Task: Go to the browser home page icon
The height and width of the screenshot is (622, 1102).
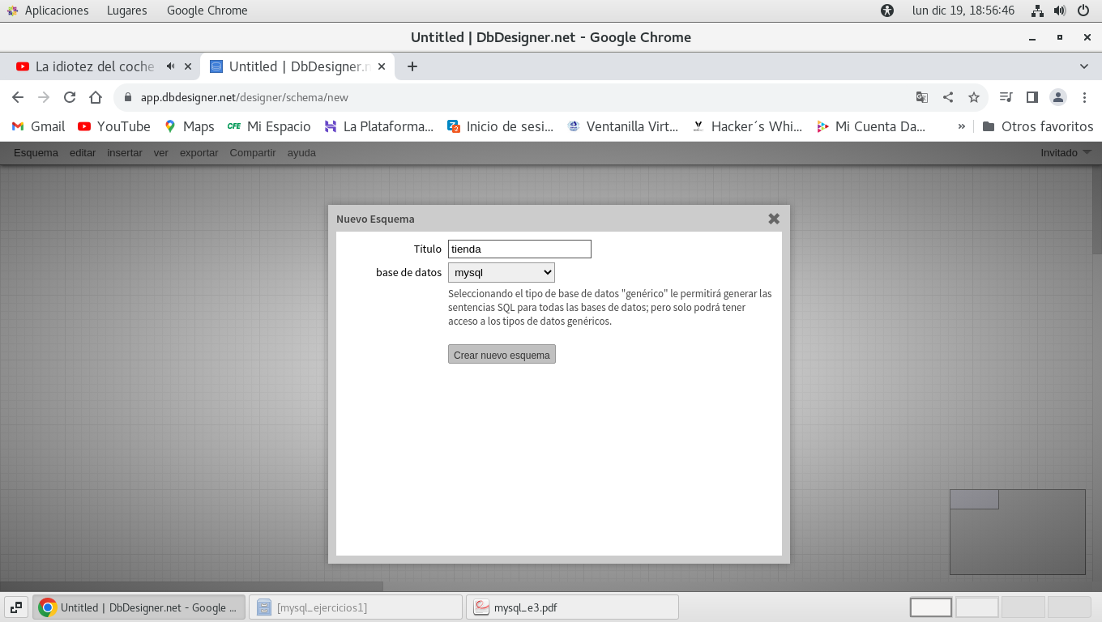Action: coord(96,97)
